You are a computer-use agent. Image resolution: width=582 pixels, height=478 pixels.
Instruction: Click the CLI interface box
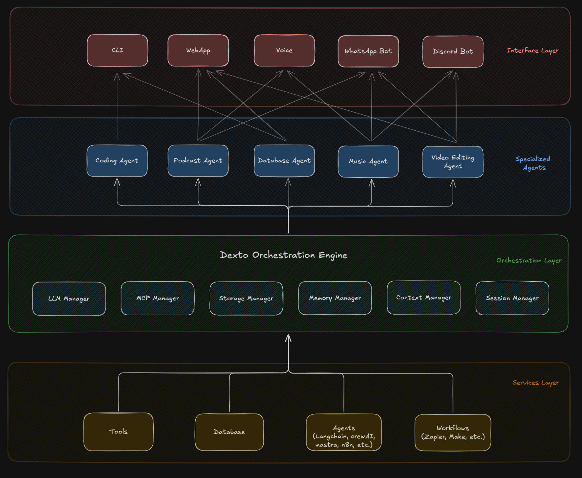[x=117, y=50]
